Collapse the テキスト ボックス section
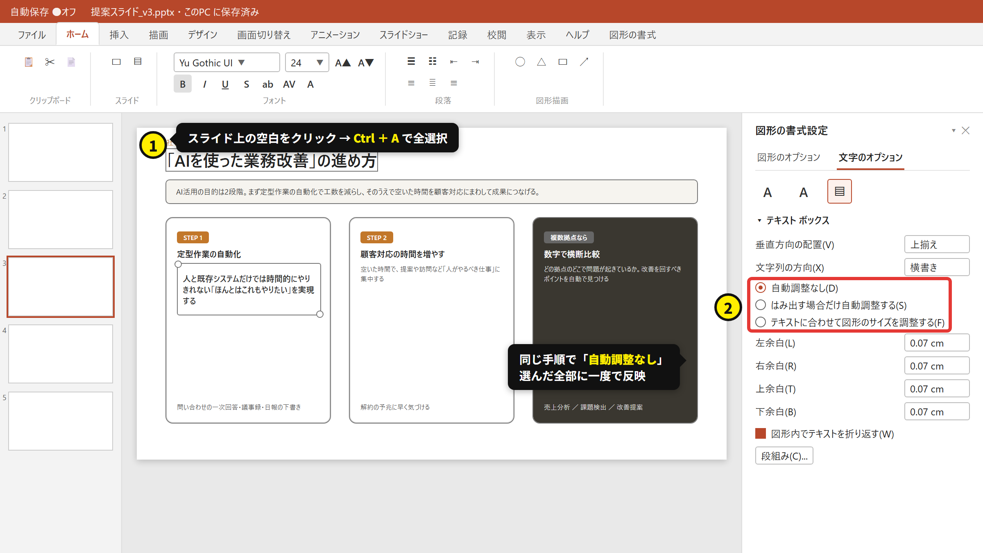The width and height of the screenshot is (983, 553). (x=759, y=220)
